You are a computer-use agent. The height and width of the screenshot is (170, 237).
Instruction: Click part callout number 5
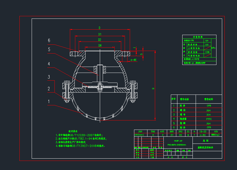pos(49,50)
